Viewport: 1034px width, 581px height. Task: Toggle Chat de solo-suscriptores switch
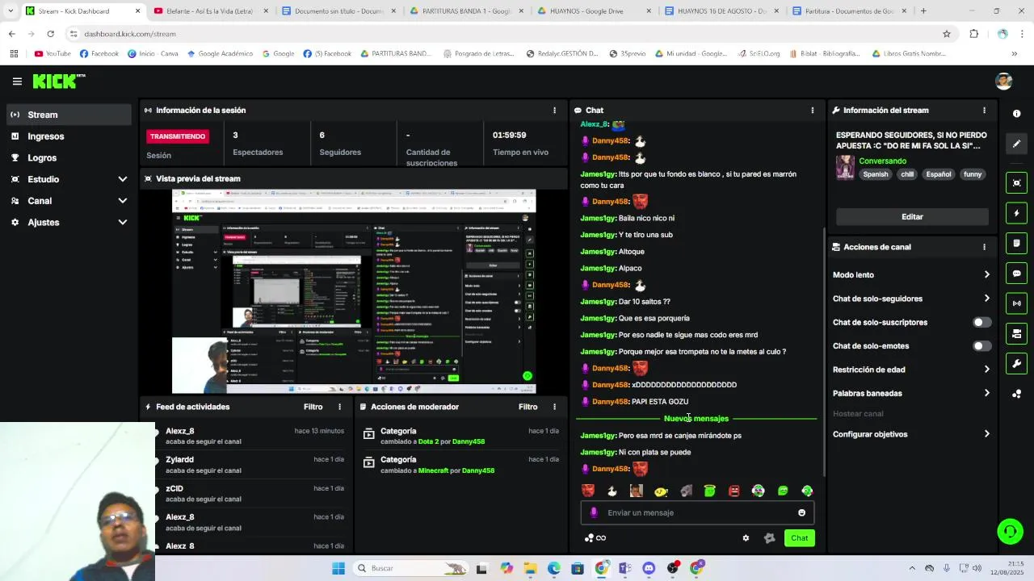[981, 322]
